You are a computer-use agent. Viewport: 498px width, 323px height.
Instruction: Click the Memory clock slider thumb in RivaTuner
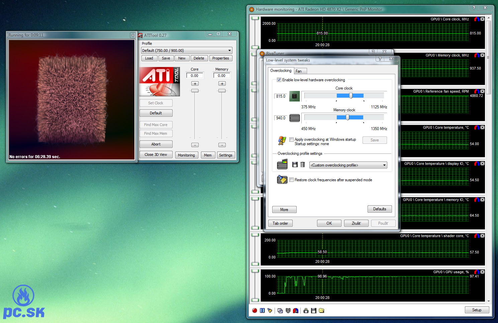pyautogui.click(x=347, y=117)
